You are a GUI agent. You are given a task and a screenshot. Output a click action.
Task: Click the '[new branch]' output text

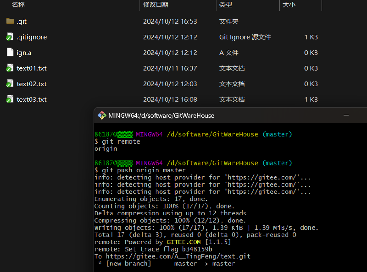pyautogui.click(x=128, y=264)
